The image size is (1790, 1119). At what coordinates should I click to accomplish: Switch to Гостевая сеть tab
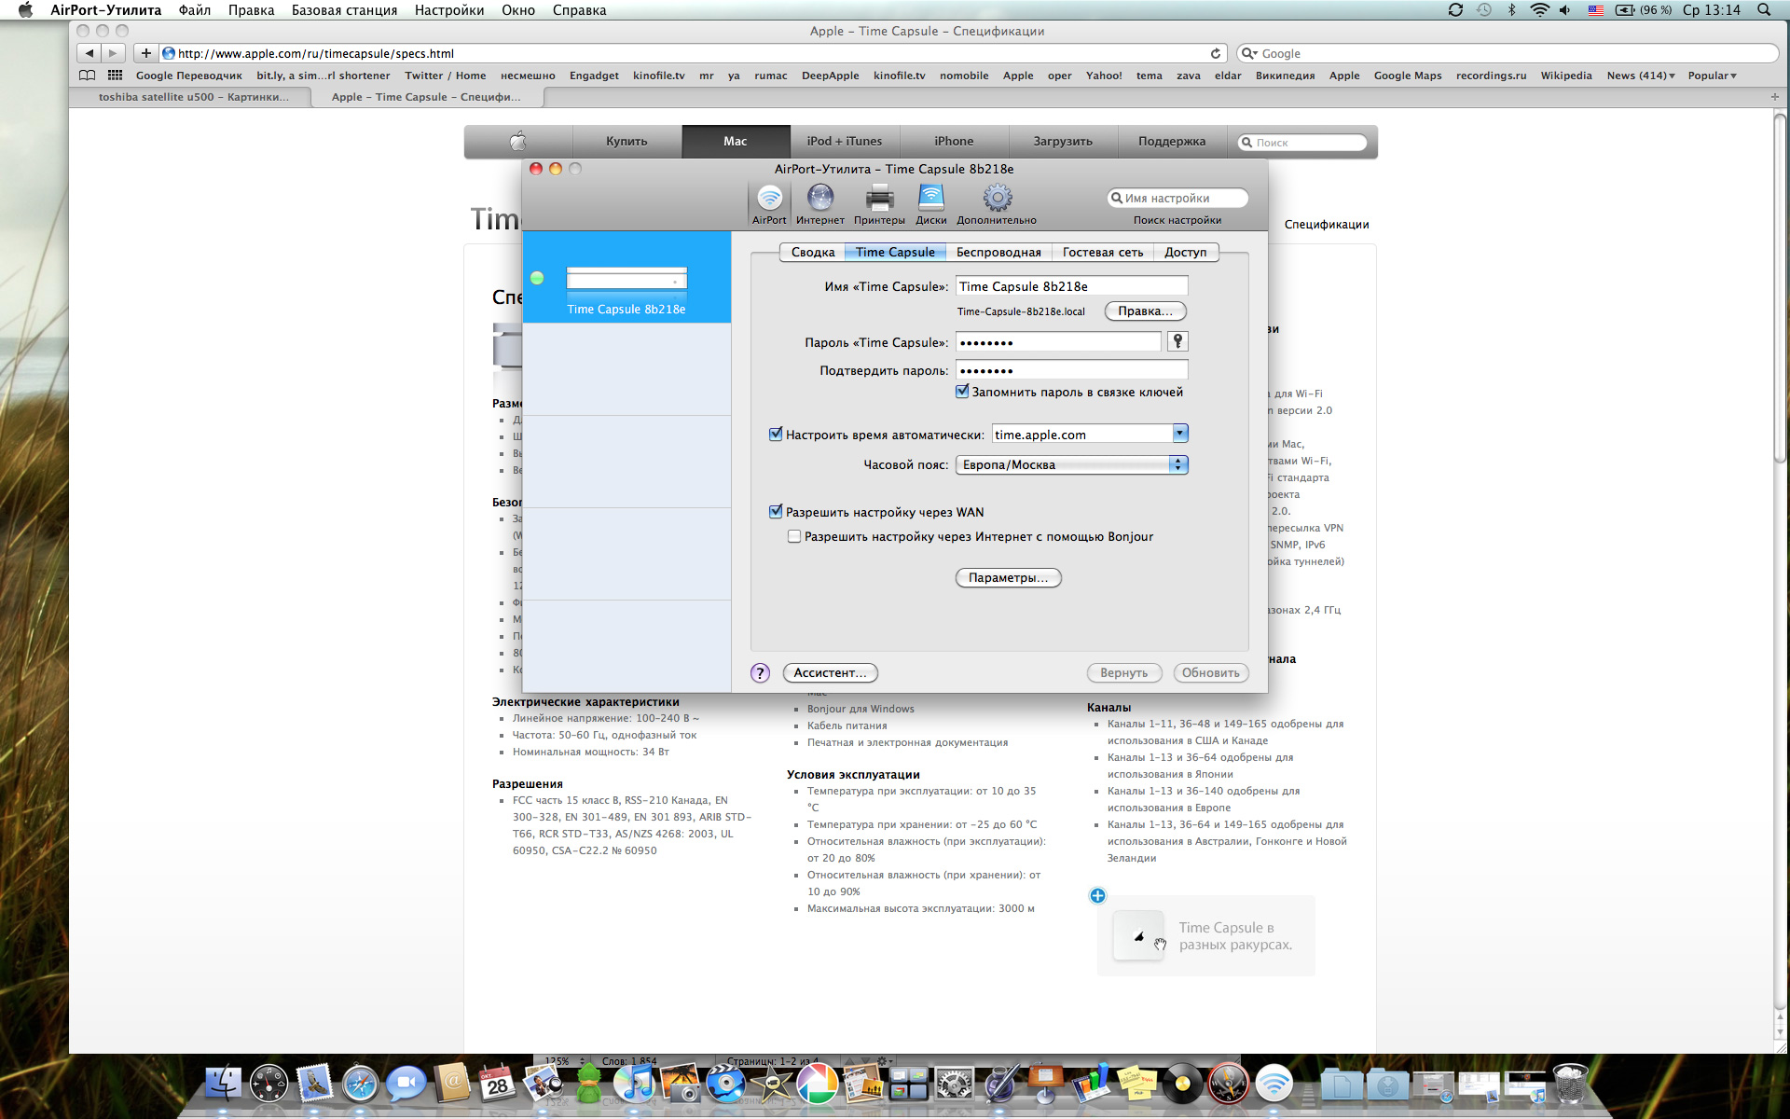(1102, 252)
